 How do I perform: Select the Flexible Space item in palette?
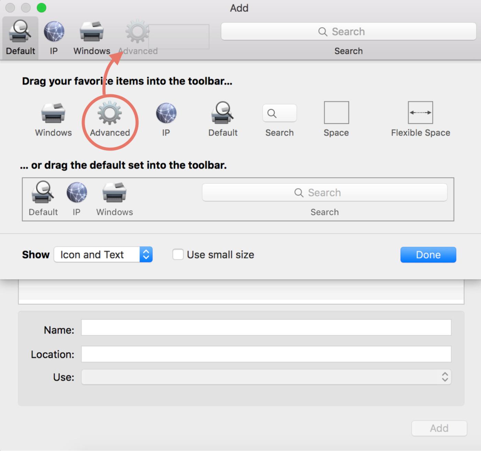pyautogui.click(x=421, y=120)
